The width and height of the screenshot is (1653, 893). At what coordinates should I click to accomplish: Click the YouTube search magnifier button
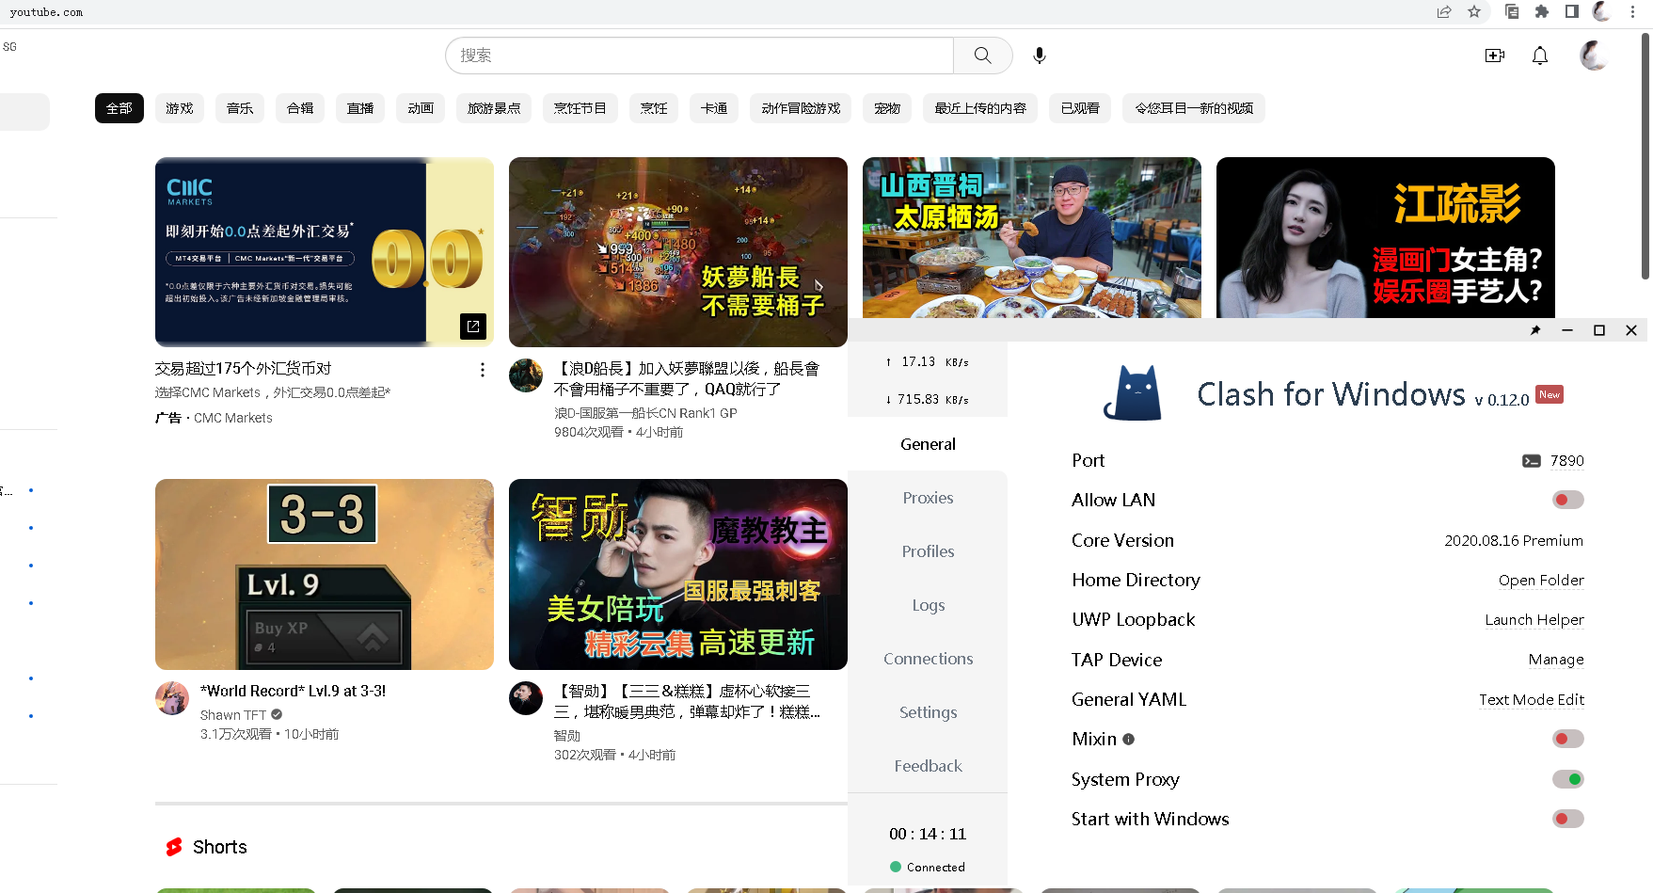(982, 56)
